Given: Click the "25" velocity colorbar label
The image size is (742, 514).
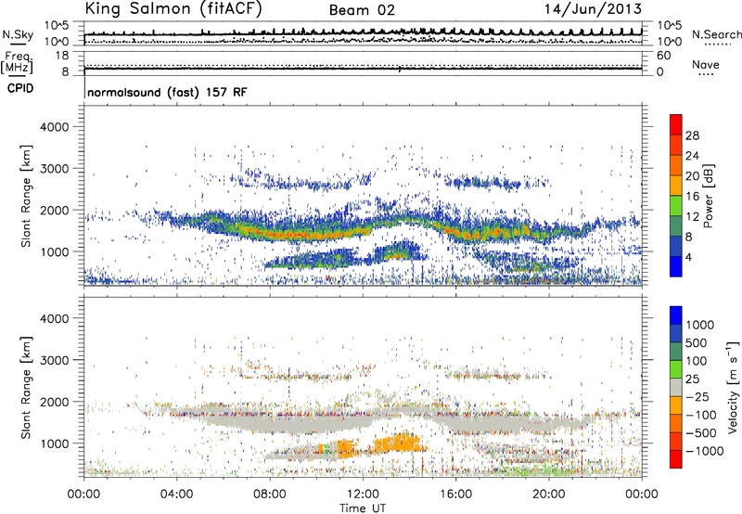Looking at the screenshot, I should pos(692,379).
